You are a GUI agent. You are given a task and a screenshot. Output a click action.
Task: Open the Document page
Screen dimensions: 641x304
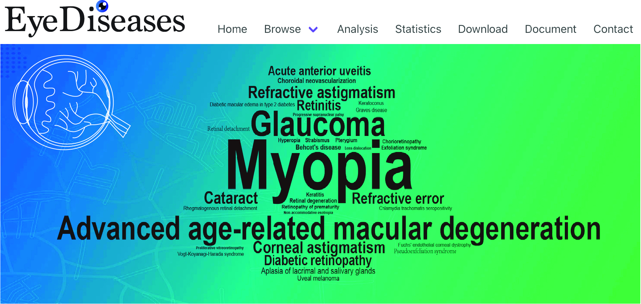[x=550, y=29]
